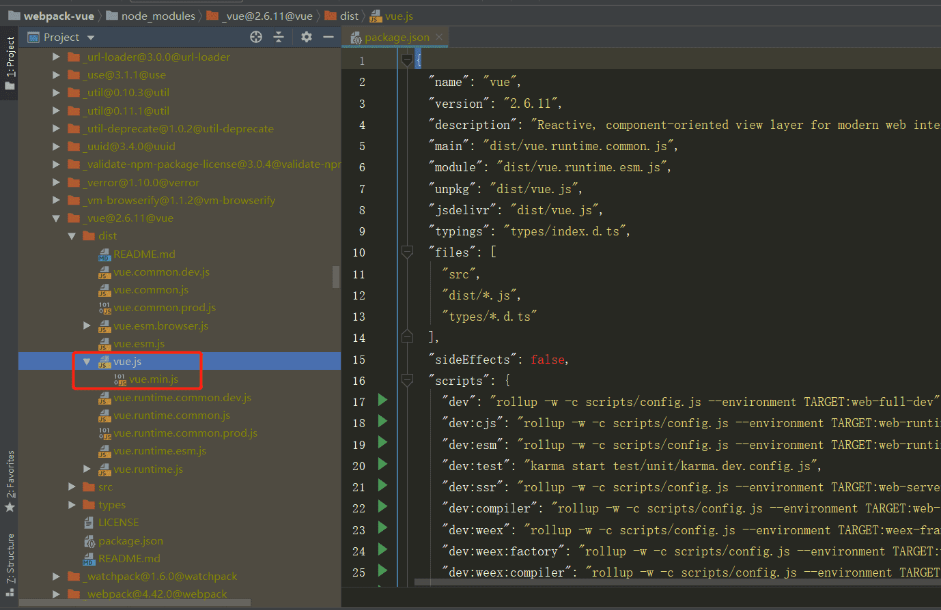Select vue.esm.js file
This screenshot has height=610, width=941.
click(x=139, y=343)
